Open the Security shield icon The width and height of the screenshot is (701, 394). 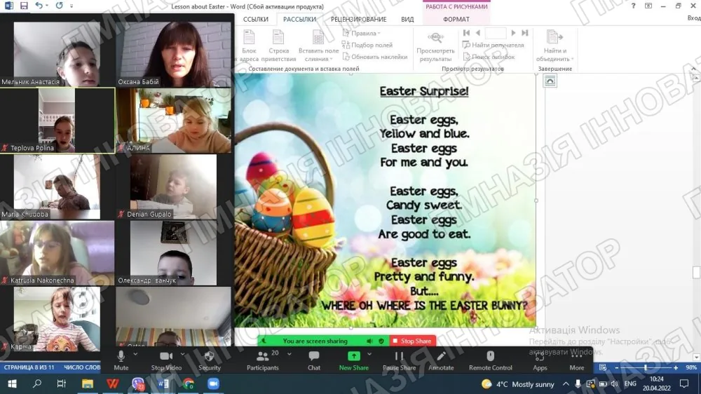pyautogui.click(x=209, y=356)
